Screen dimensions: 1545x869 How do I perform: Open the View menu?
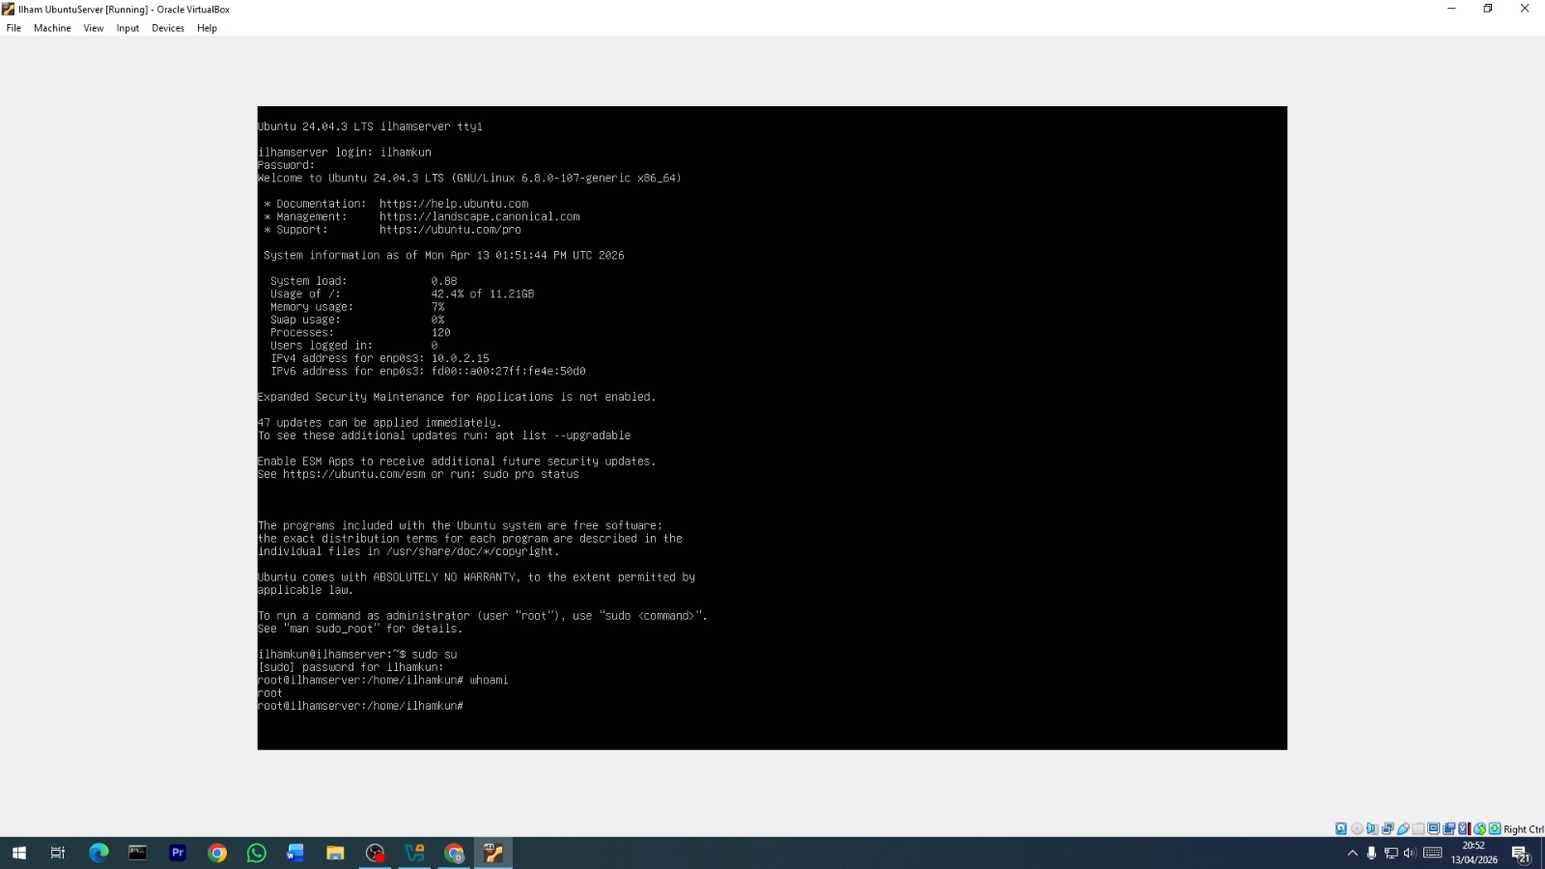click(94, 28)
